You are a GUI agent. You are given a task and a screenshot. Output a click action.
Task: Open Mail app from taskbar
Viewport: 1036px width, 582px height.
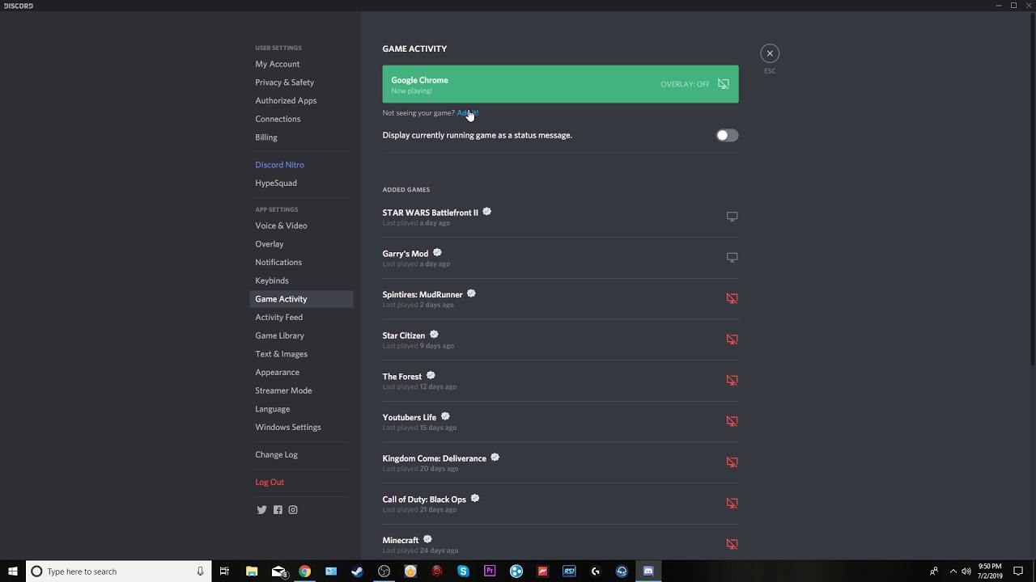click(x=278, y=571)
